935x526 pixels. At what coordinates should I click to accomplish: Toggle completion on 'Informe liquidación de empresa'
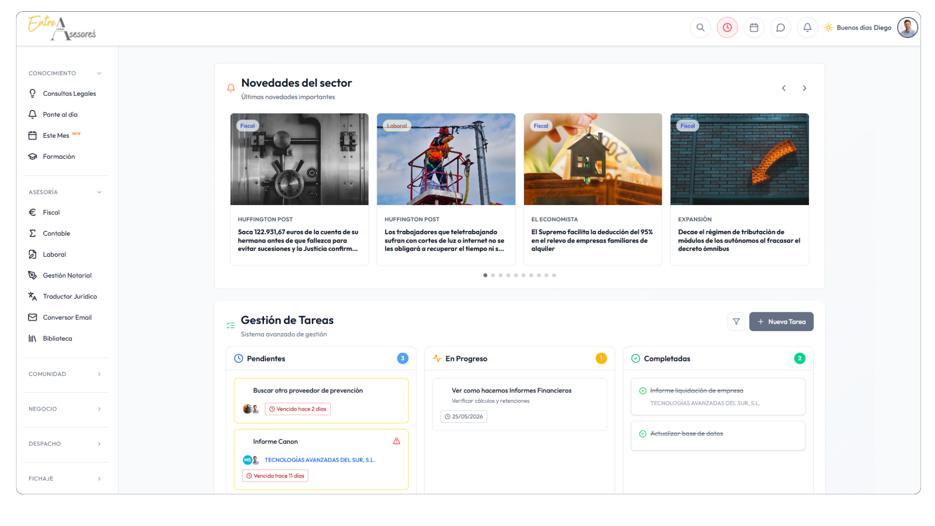pyautogui.click(x=642, y=390)
